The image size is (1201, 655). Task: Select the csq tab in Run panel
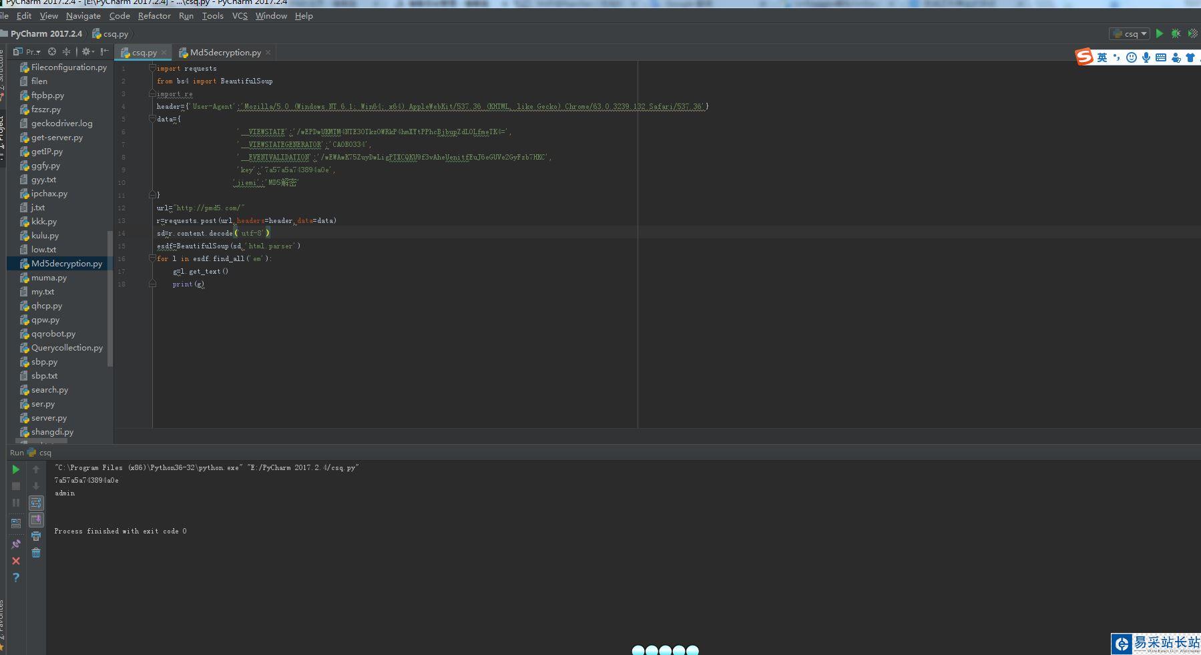(39, 452)
